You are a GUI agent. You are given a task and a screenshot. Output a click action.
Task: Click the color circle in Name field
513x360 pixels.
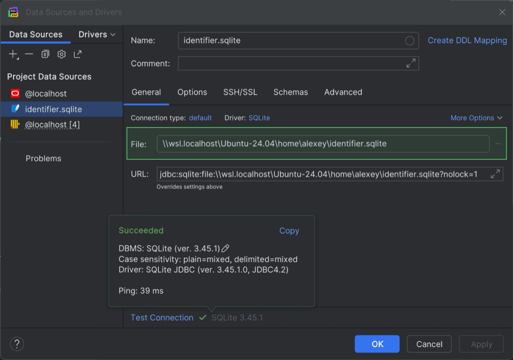[x=410, y=41]
